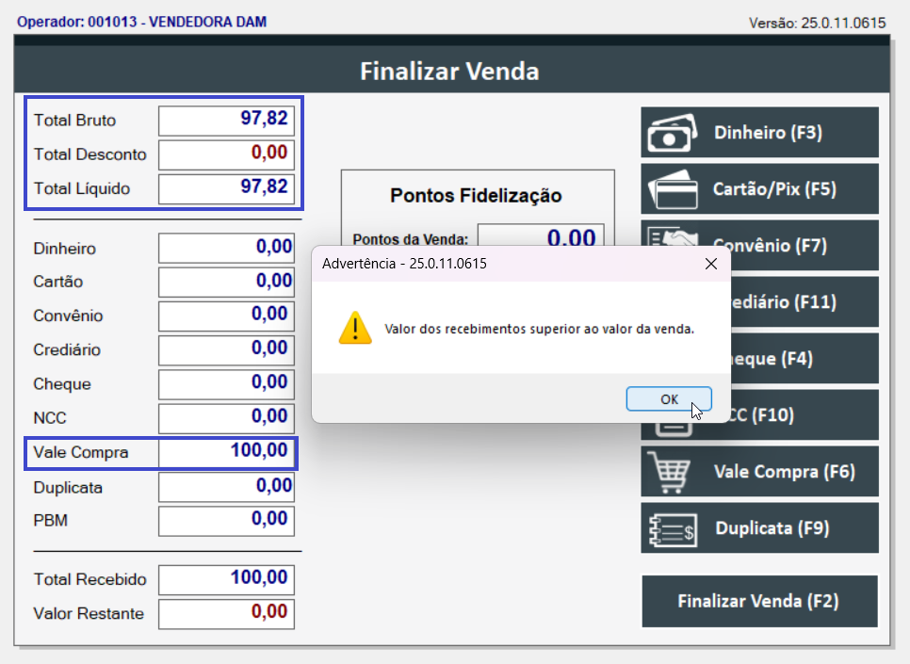Click the Pontos da Venda: label

click(x=411, y=239)
